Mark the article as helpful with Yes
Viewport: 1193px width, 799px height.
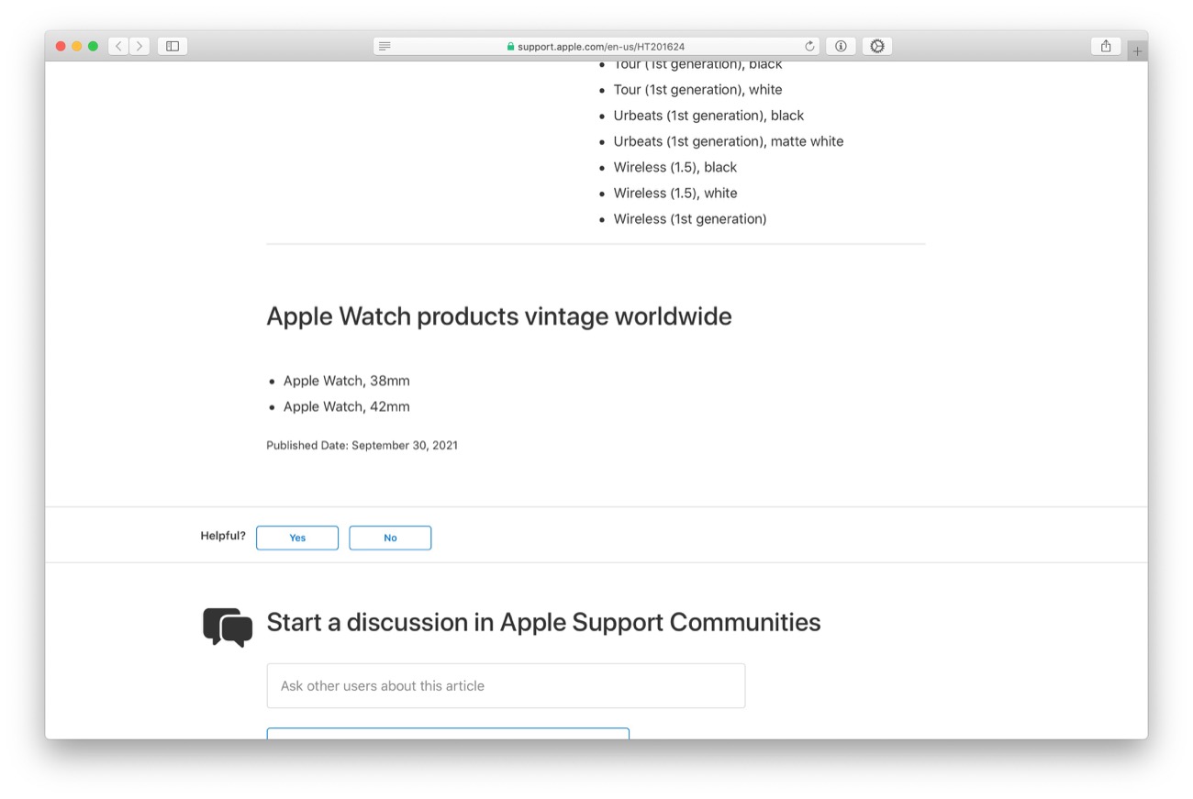(296, 538)
